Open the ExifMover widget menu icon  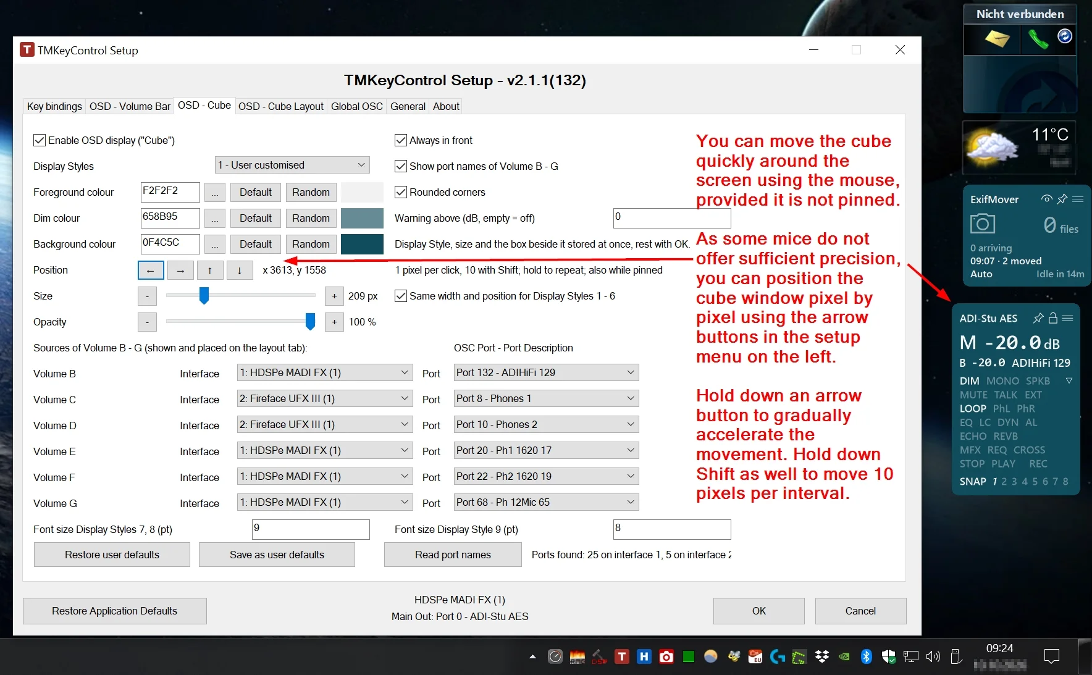tap(1078, 199)
